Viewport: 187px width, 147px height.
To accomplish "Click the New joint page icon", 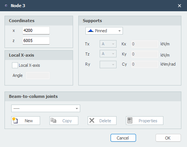I will [15, 120].
